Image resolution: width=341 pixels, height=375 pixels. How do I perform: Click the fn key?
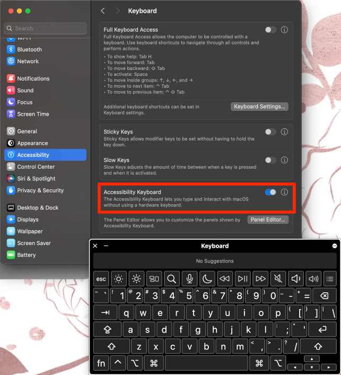[x=101, y=363]
